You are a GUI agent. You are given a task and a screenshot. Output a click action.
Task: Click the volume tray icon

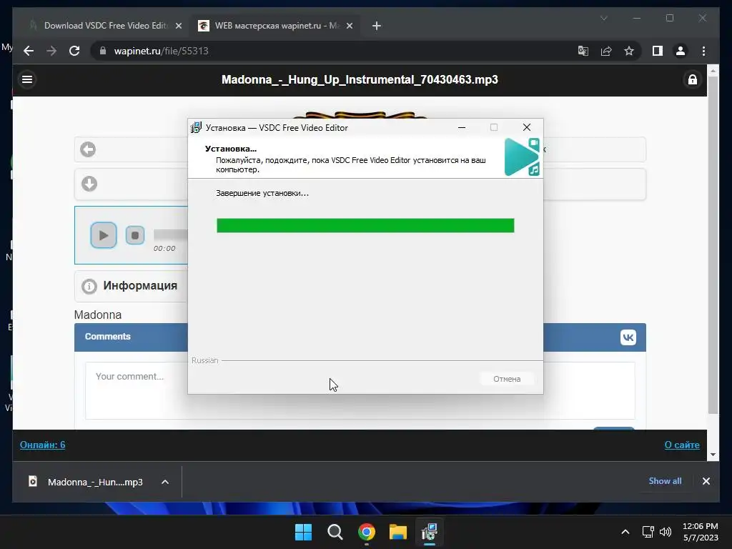(x=666, y=532)
